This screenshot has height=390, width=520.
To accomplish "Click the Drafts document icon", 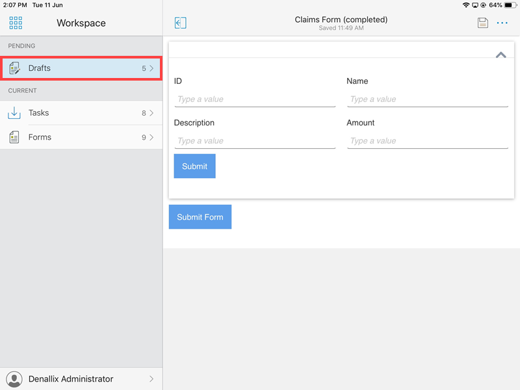I will (x=14, y=68).
